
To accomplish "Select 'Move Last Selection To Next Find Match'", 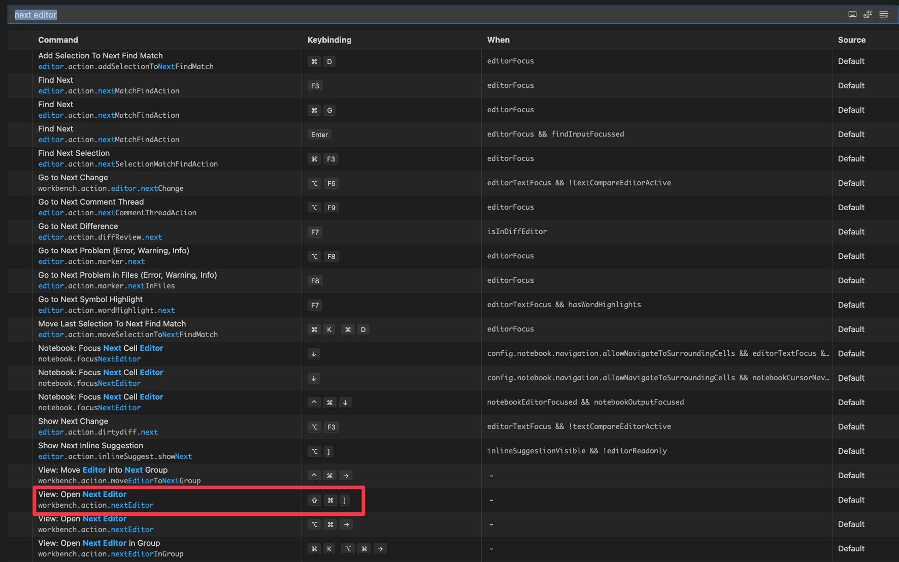I will pos(112,323).
